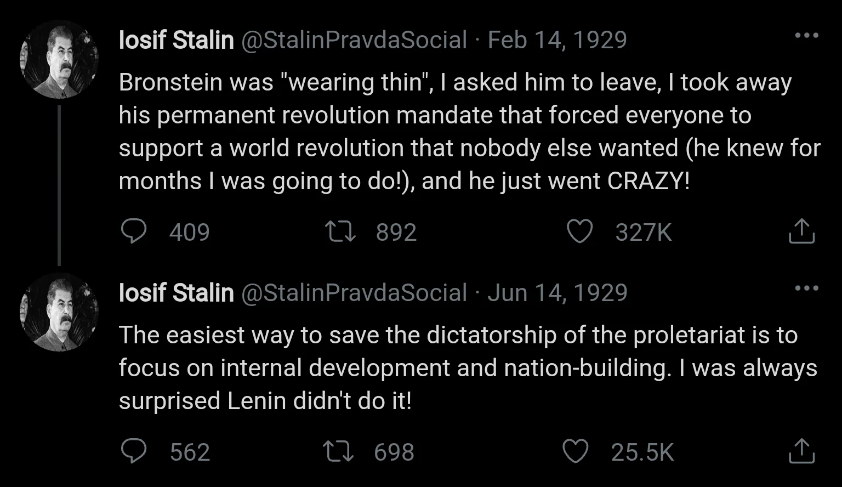Like the tweet with 25.5K likes
842x487 pixels.
[576, 451]
